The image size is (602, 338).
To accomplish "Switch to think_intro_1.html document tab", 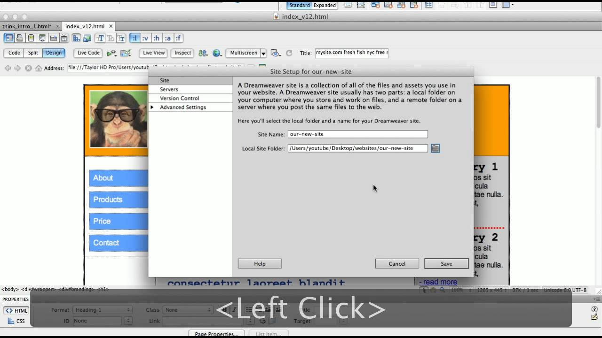I will 27,26.
